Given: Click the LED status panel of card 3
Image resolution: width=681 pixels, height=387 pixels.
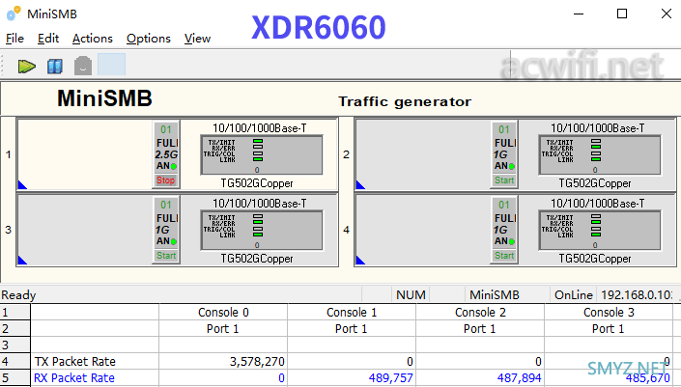Looking at the screenshot, I should pos(262,231).
